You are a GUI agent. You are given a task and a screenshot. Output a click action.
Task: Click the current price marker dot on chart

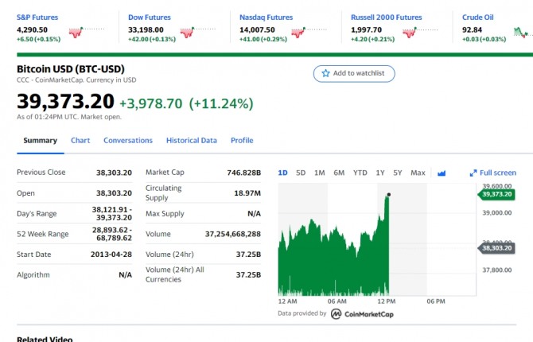click(x=388, y=194)
